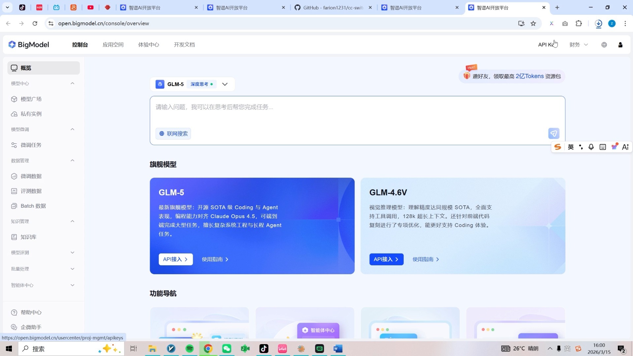Image resolution: width=633 pixels, height=356 pixels.
Task: Expand the 智能体中心 sidebar section
Action: [72, 285]
